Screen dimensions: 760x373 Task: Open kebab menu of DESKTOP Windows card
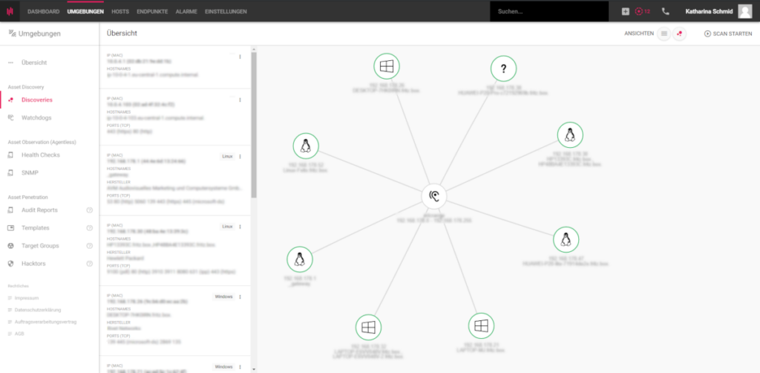240,297
